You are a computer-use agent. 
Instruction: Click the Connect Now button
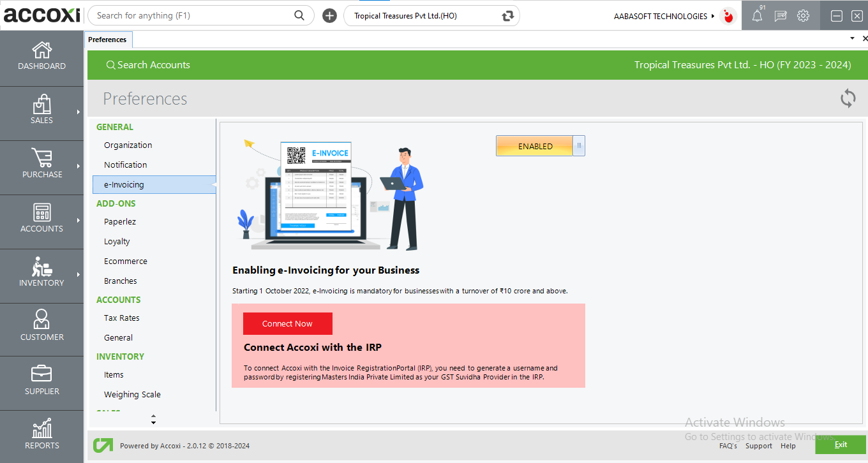287,323
